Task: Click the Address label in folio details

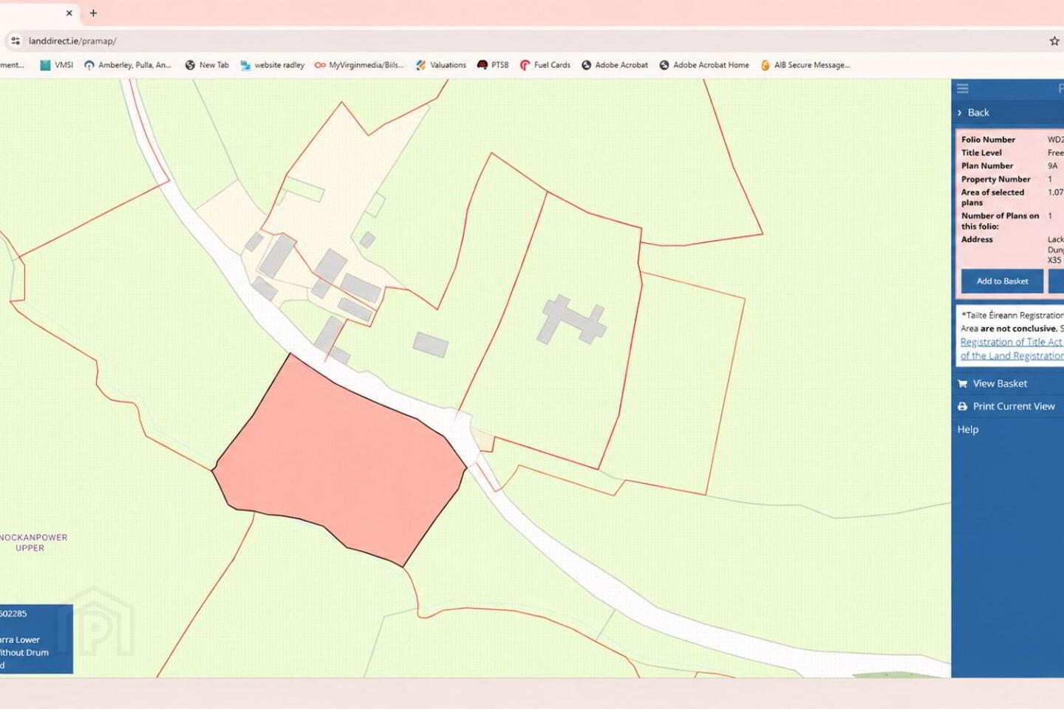Action: pos(977,240)
